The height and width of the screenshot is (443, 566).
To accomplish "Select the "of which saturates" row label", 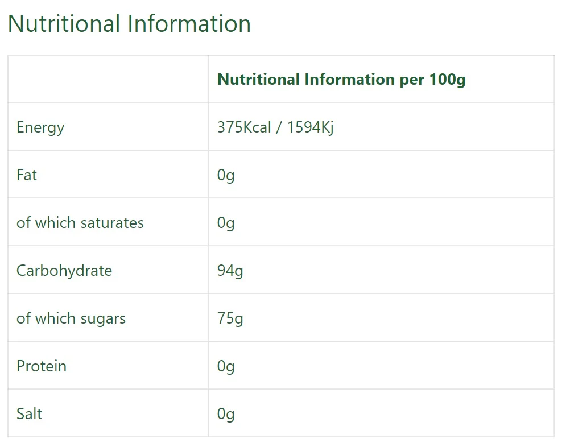I will pyautogui.click(x=80, y=223).
